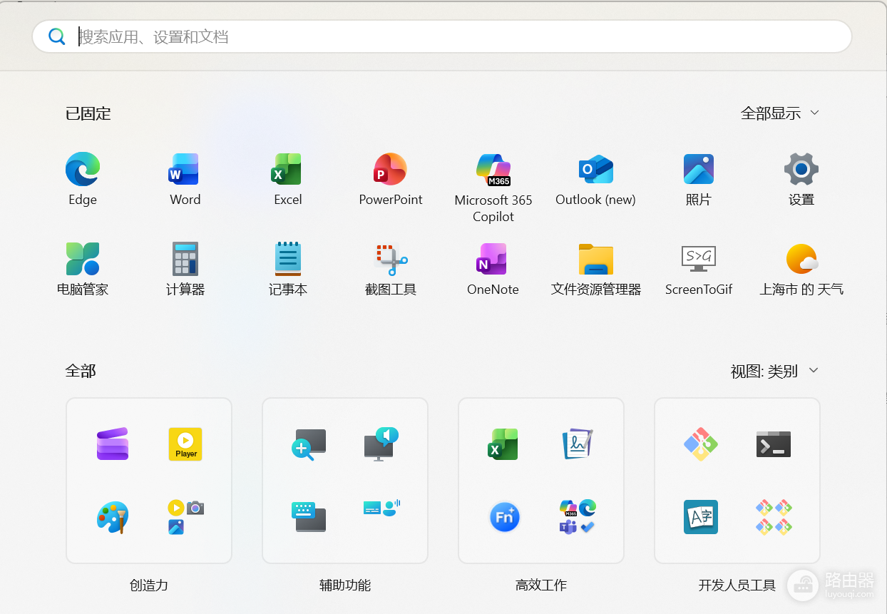The image size is (887, 614).
Task: Open 上海市 的 天气 weather tile
Action: (x=801, y=259)
